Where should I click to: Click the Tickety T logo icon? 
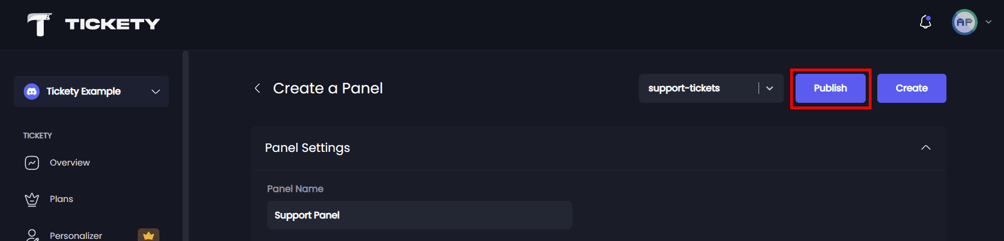40,24
